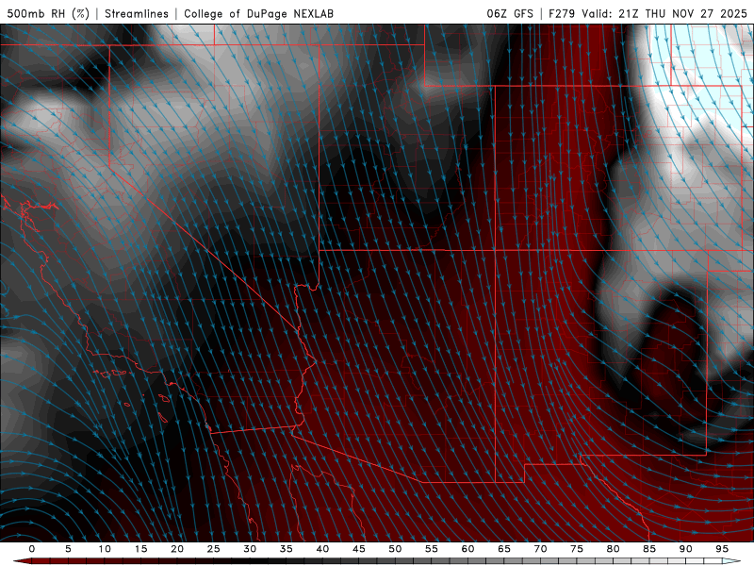Screen dimensions: 754x566
Task: Click "Valid: 21Z THU NOV 27 2025" text
Action: (x=664, y=13)
